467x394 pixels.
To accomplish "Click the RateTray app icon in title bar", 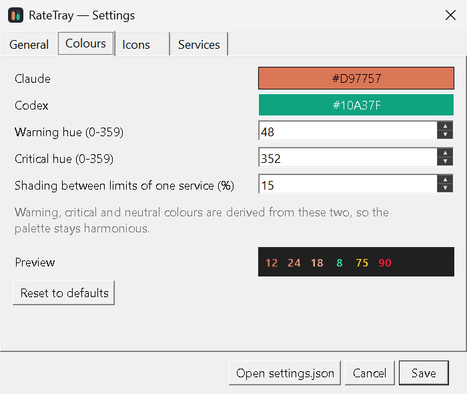I will 15,15.
